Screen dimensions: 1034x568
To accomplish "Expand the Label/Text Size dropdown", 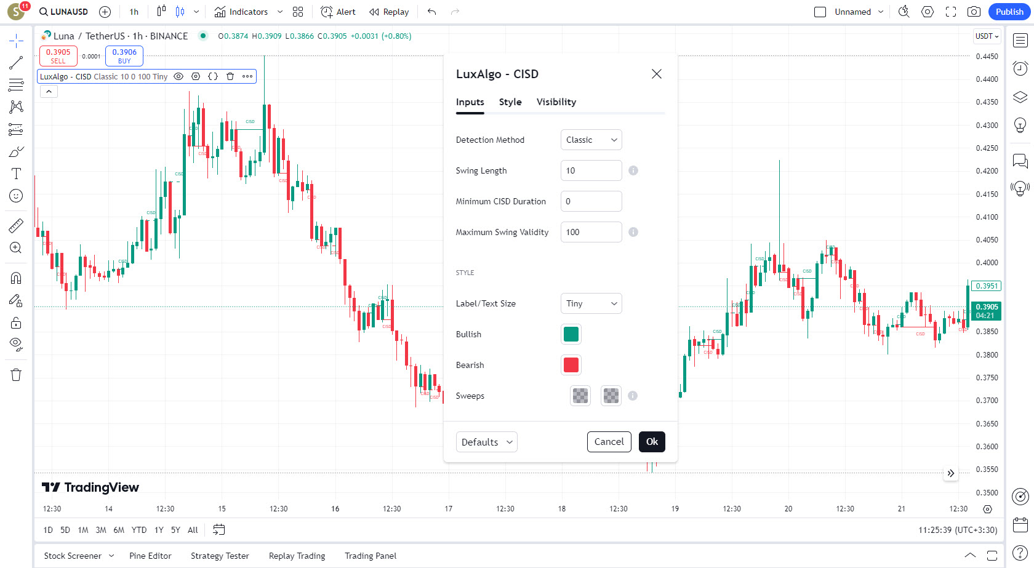I will [591, 303].
